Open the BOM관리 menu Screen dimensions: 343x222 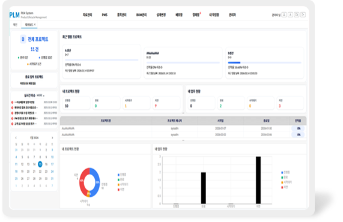point(141,15)
